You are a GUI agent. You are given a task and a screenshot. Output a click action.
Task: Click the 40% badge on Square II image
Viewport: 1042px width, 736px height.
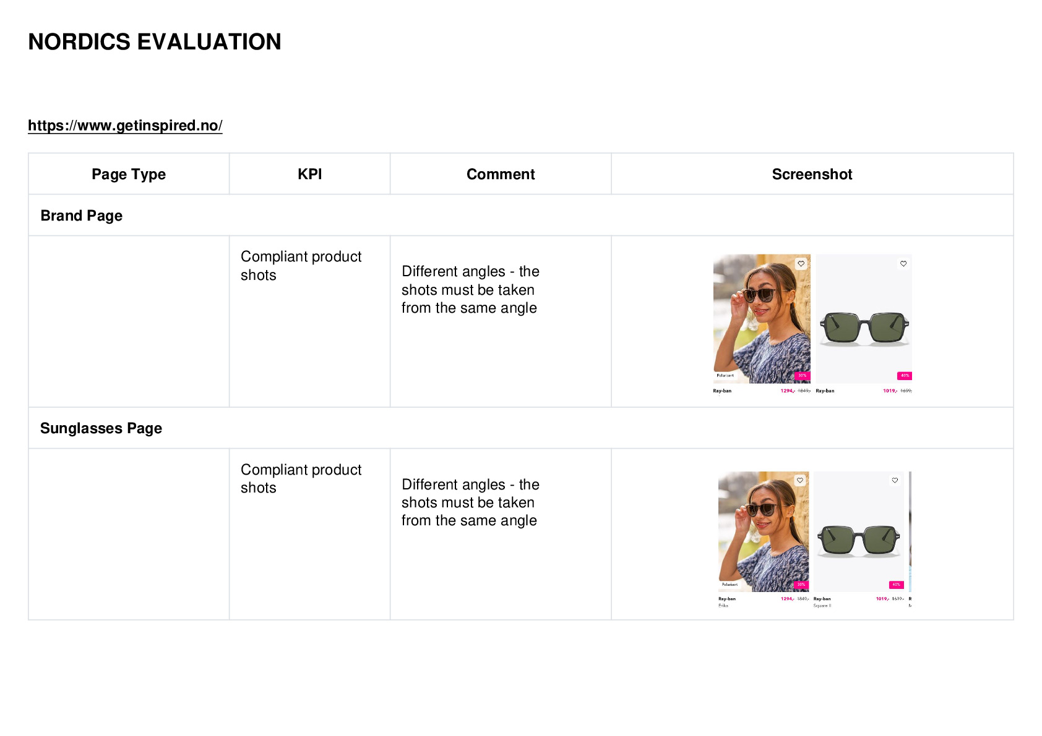coord(897,585)
